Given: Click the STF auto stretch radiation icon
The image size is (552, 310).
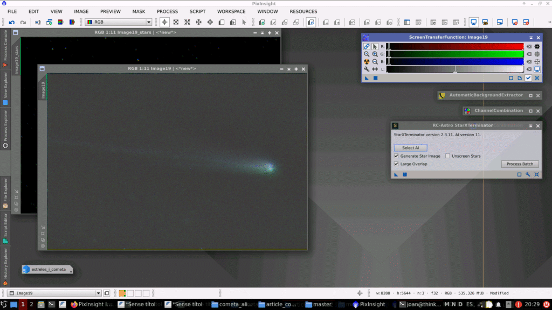Looking at the screenshot, I should 367,62.
